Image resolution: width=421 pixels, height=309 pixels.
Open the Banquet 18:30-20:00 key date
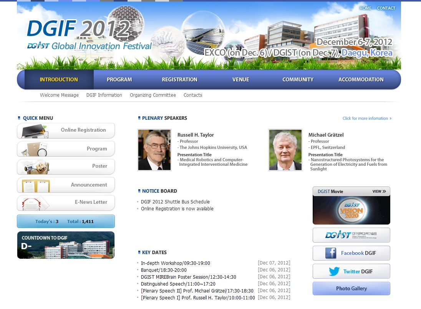[x=164, y=270]
